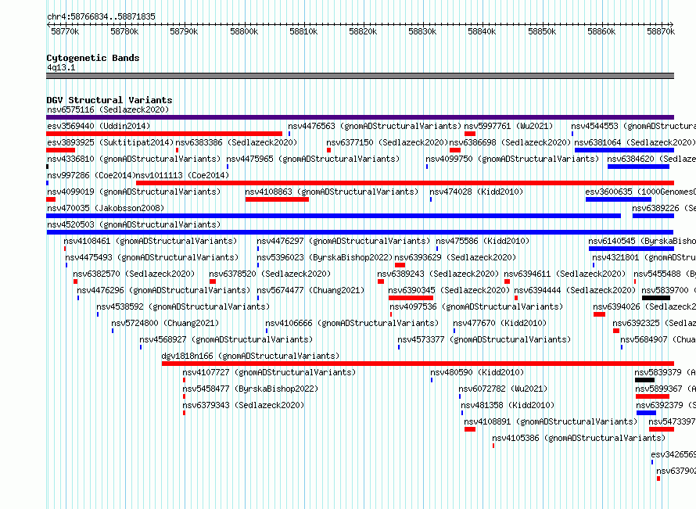Click the nsv6575116 purple variant bar
The width and height of the screenshot is (696, 509).
pos(360,117)
